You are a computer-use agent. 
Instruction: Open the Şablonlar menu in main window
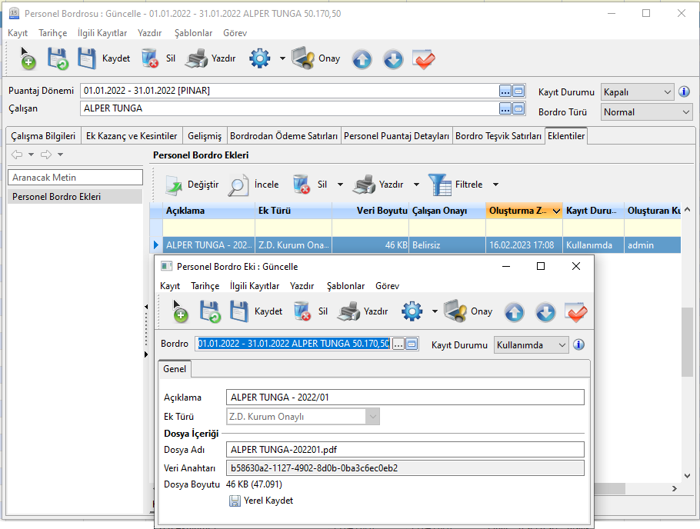193,33
